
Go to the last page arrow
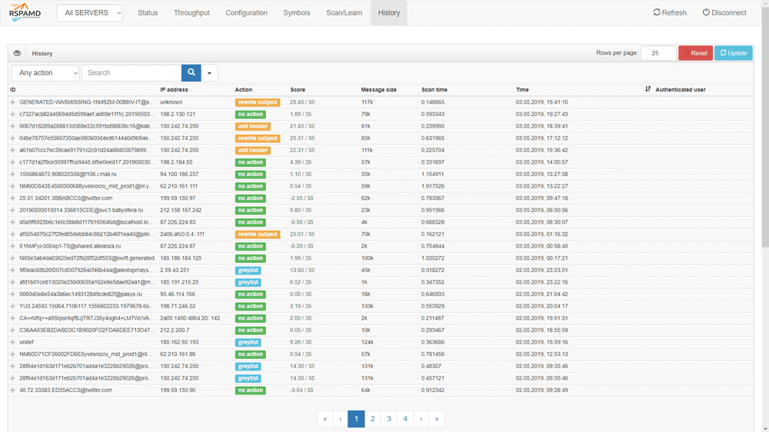437,419
